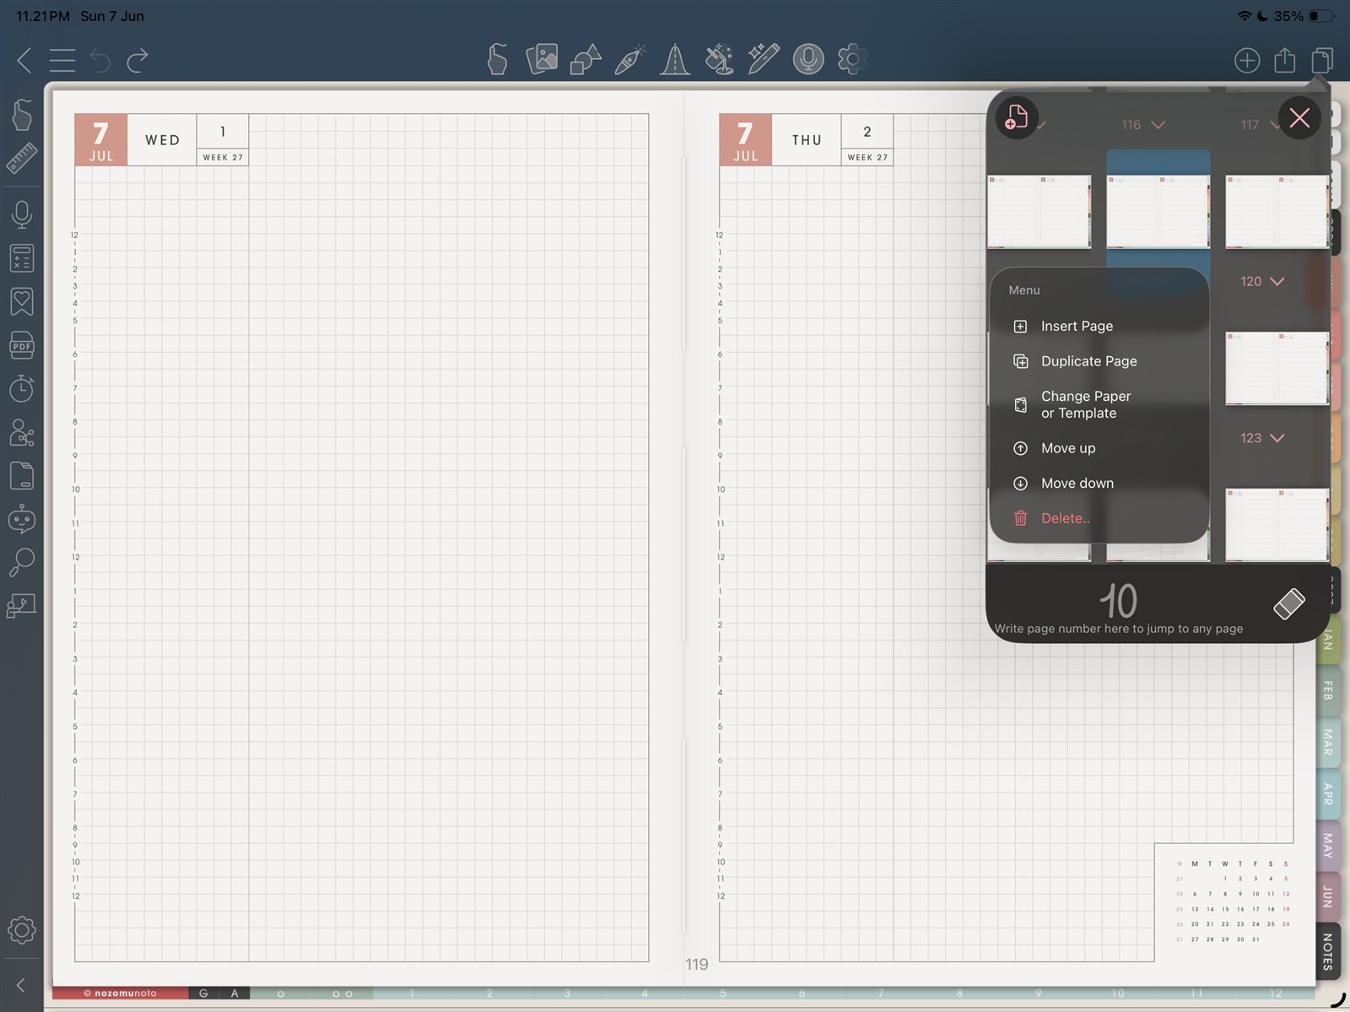The height and width of the screenshot is (1012, 1350).
Task: Open the image insert tool
Action: (x=542, y=59)
